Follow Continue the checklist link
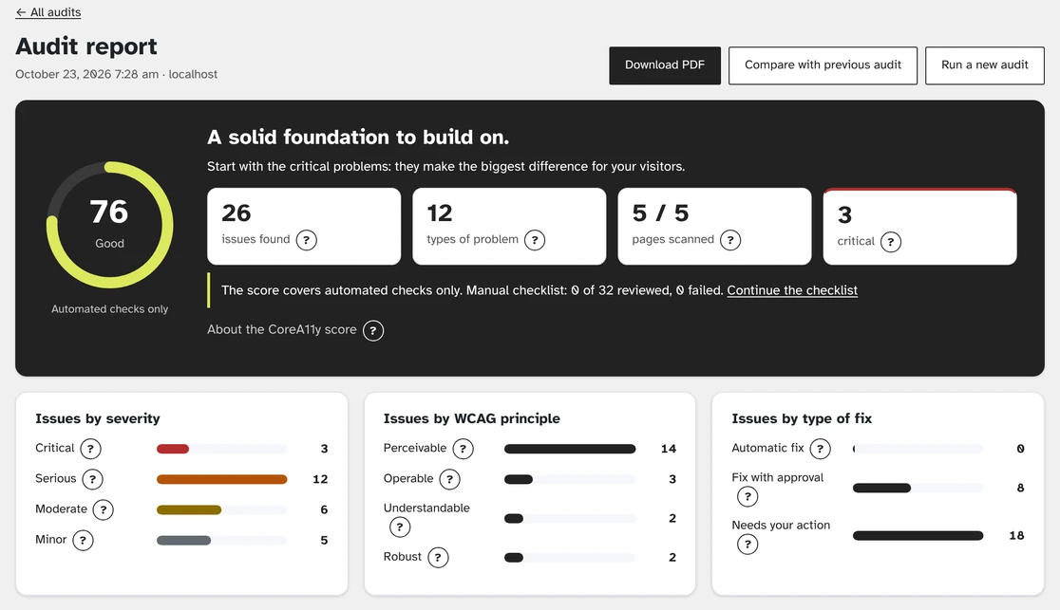The image size is (1060, 610). pyautogui.click(x=792, y=290)
